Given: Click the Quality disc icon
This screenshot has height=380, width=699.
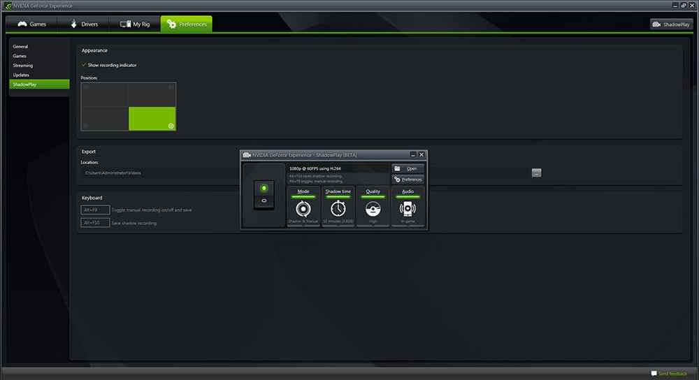Looking at the screenshot, I should [x=373, y=208].
